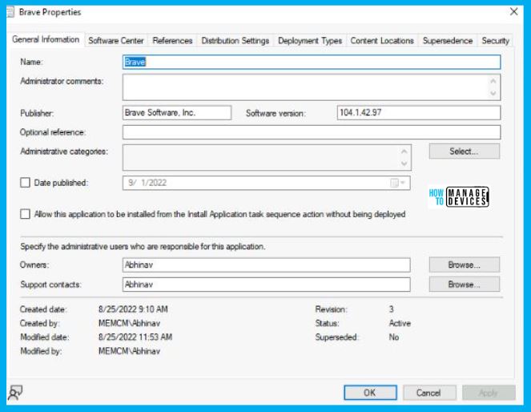Viewport: 531px width, 412px height.
Task: Click the Status value Active
Action: pos(400,323)
